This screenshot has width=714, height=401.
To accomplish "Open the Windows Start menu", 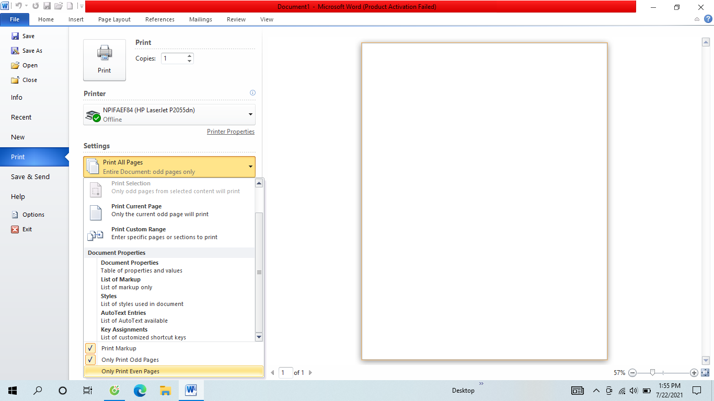I will [13, 391].
